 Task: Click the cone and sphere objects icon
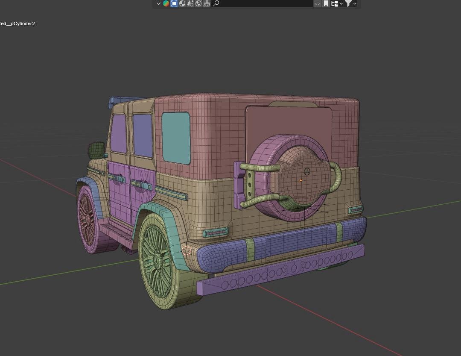[x=190, y=3]
